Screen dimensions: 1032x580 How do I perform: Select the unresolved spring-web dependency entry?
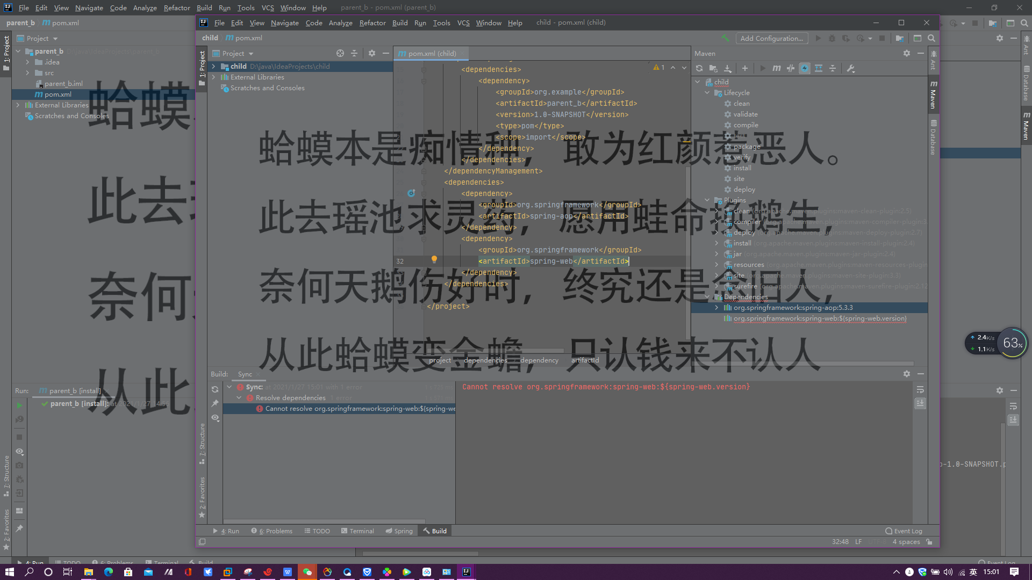pos(820,318)
